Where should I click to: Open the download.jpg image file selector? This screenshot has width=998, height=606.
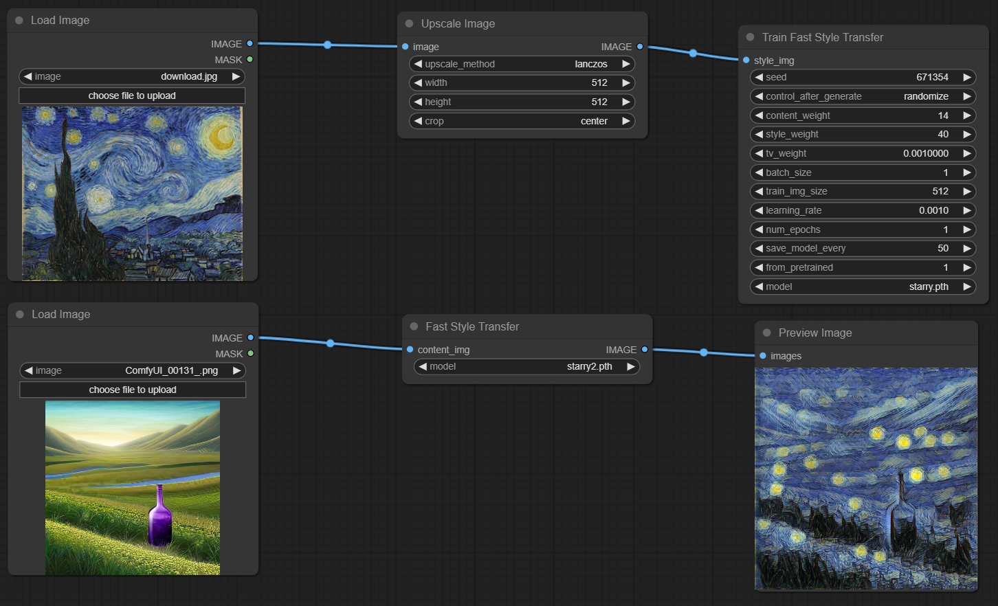tap(132, 76)
